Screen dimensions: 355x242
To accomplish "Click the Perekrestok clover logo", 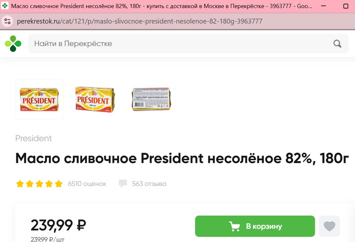I will [13, 43].
